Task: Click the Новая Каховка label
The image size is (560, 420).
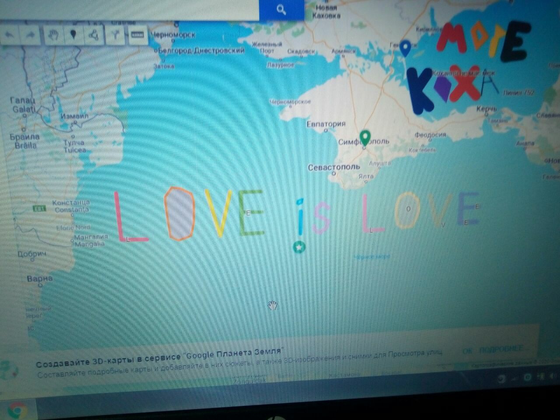Action: [326, 11]
